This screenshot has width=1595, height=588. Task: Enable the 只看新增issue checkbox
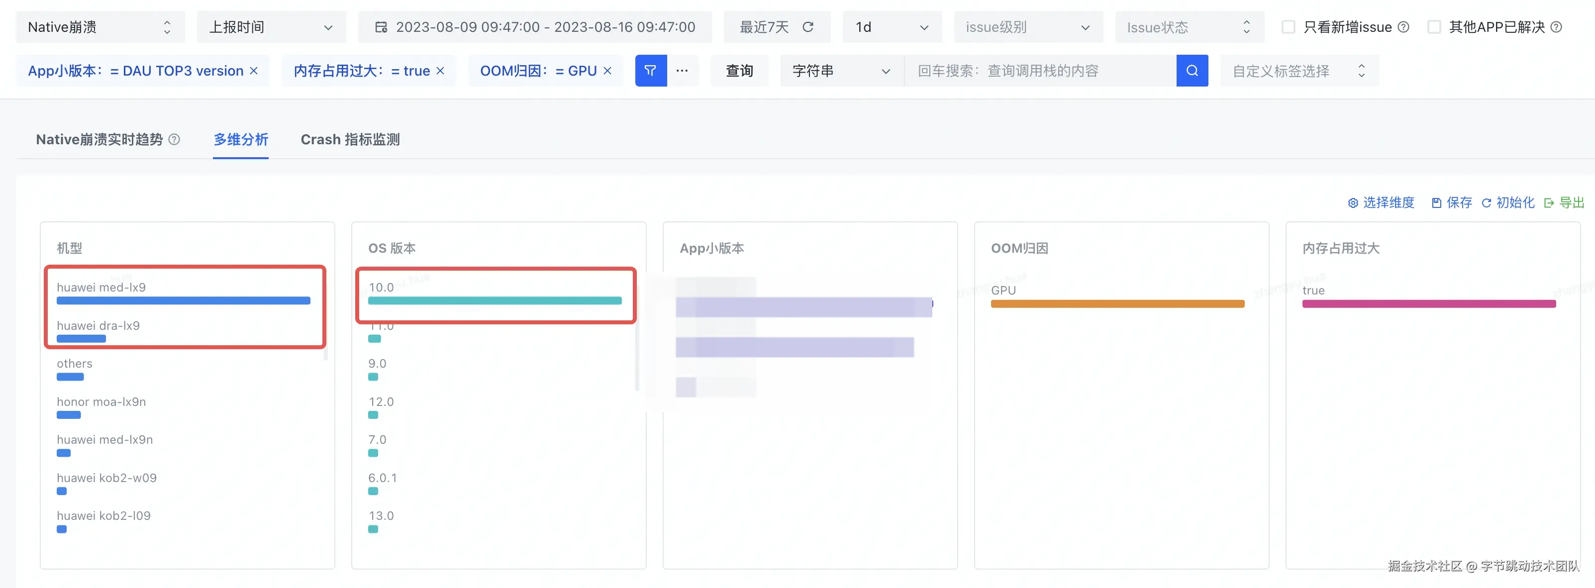(1288, 27)
